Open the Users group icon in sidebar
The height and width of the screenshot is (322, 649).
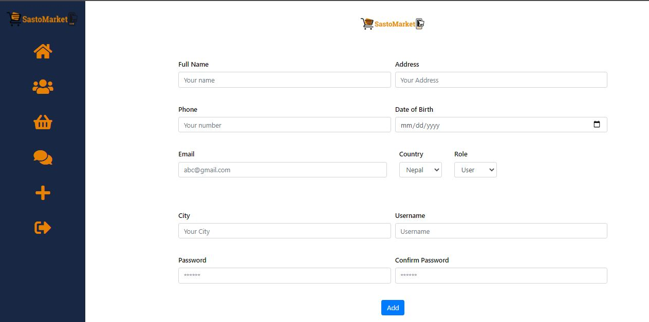click(x=43, y=87)
